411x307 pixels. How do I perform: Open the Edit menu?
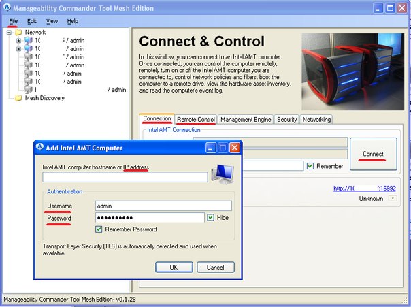32,21
